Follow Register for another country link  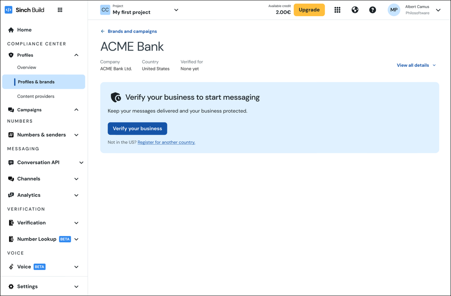coord(166,142)
